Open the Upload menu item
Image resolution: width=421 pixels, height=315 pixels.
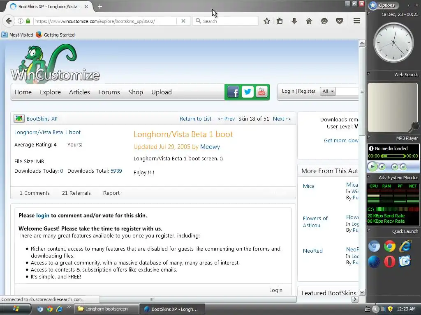pyautogui.click(x=161, y=92)
